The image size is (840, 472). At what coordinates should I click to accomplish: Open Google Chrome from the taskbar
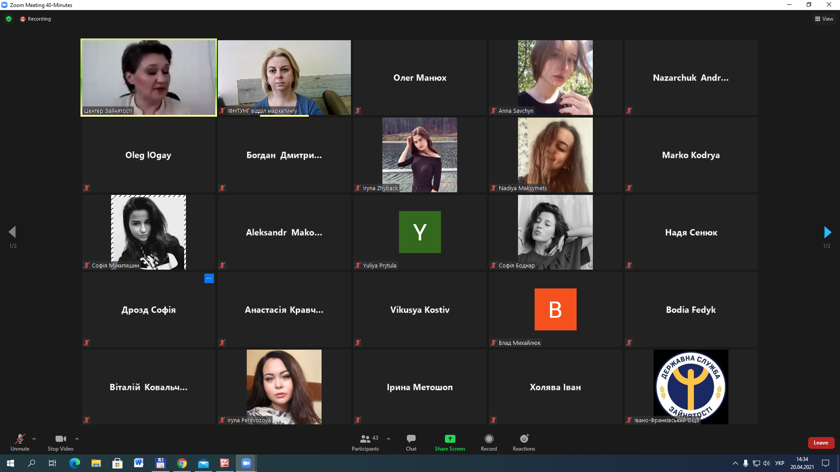click(x=182, y=463)
